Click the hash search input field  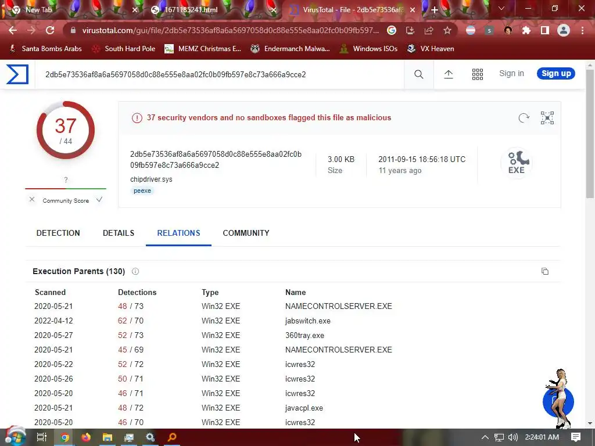(x=219, y=74)
